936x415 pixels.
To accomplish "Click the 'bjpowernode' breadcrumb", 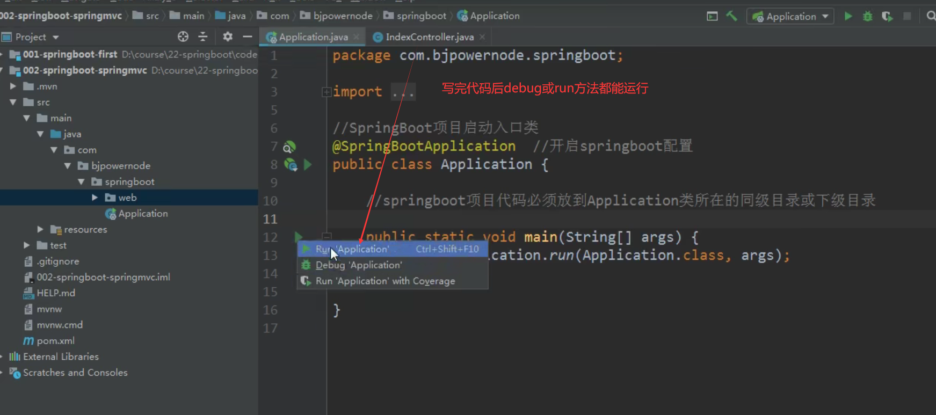I will pyautogui.click(x=337, y=16).
